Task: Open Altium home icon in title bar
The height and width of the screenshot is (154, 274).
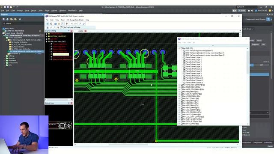Action: coord(249,11)
